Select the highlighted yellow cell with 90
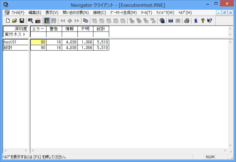Image resolution: width=236 pixels, height=162 pixels. [38, 42]
